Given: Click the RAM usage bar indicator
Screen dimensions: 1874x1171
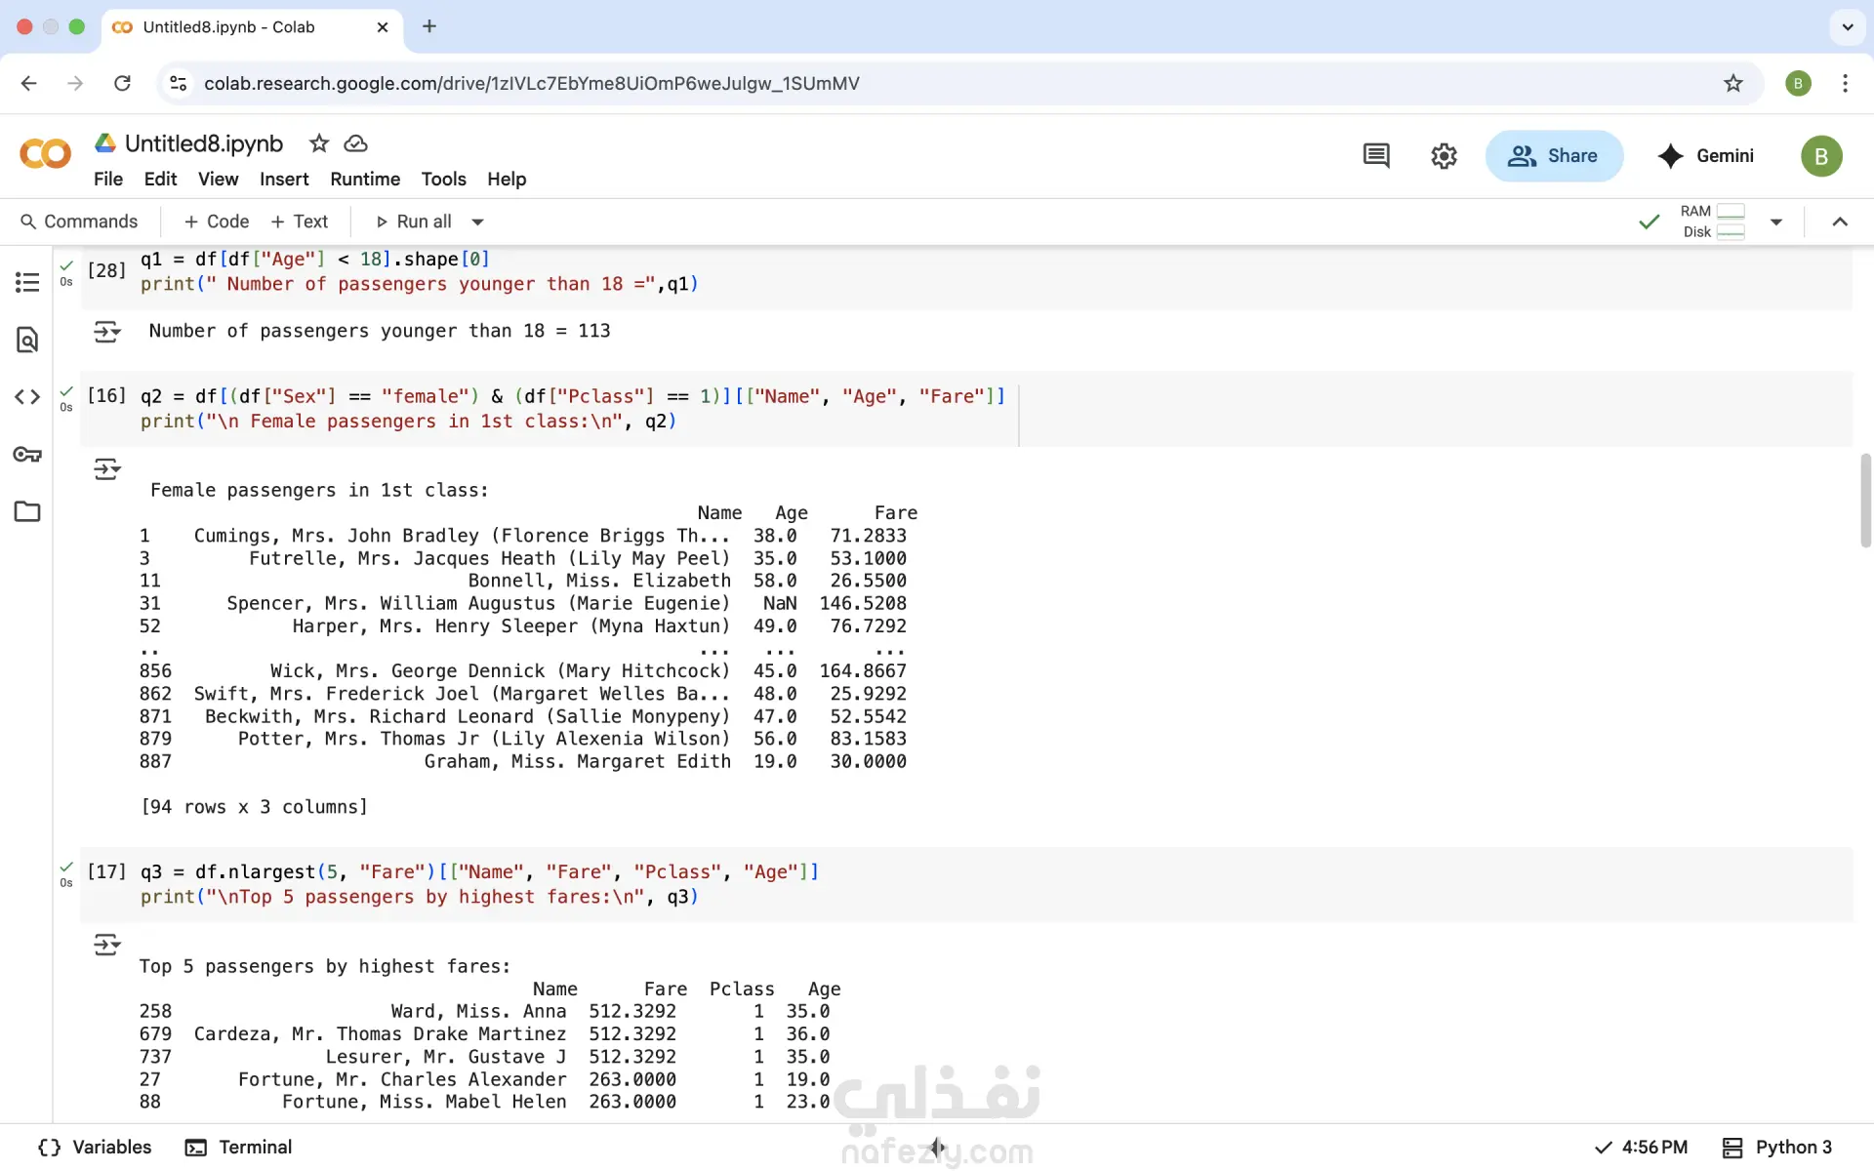Looking at the screenshot, I should point(1730,211).
